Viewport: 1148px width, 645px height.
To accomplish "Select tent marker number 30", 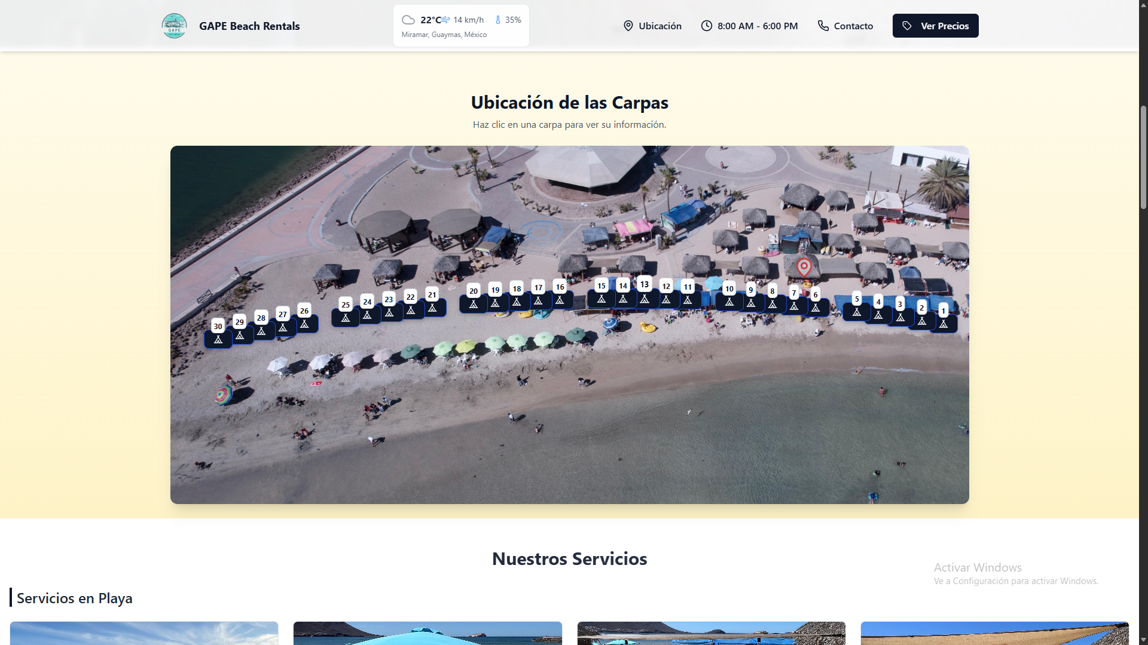I will click(218, 339).
